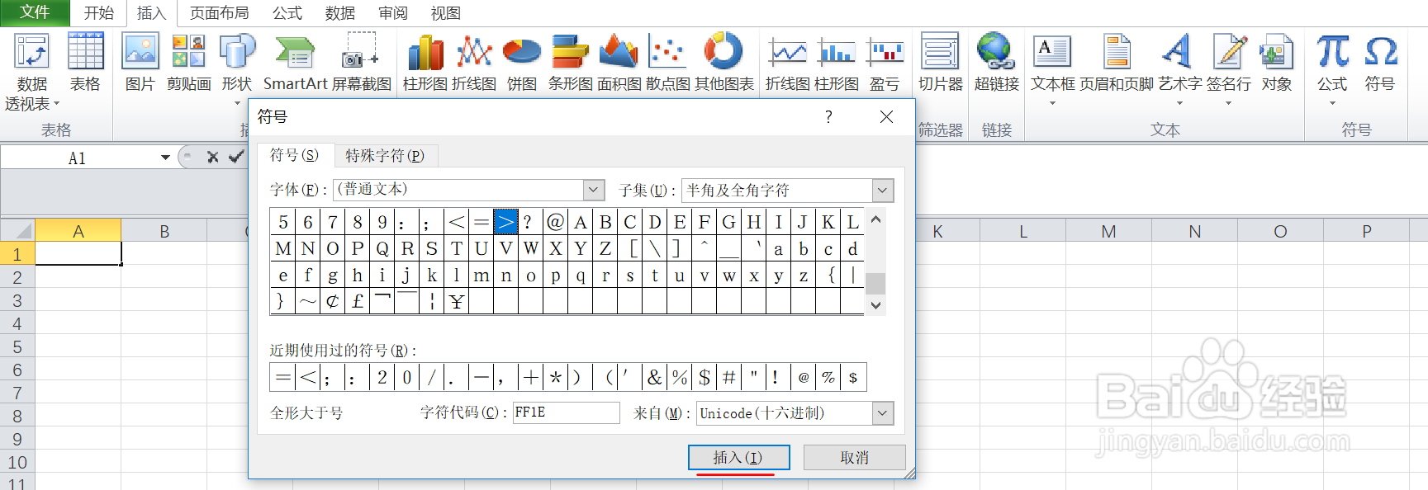Switch to the 审阅 Review tab

(x=392, y=13)
